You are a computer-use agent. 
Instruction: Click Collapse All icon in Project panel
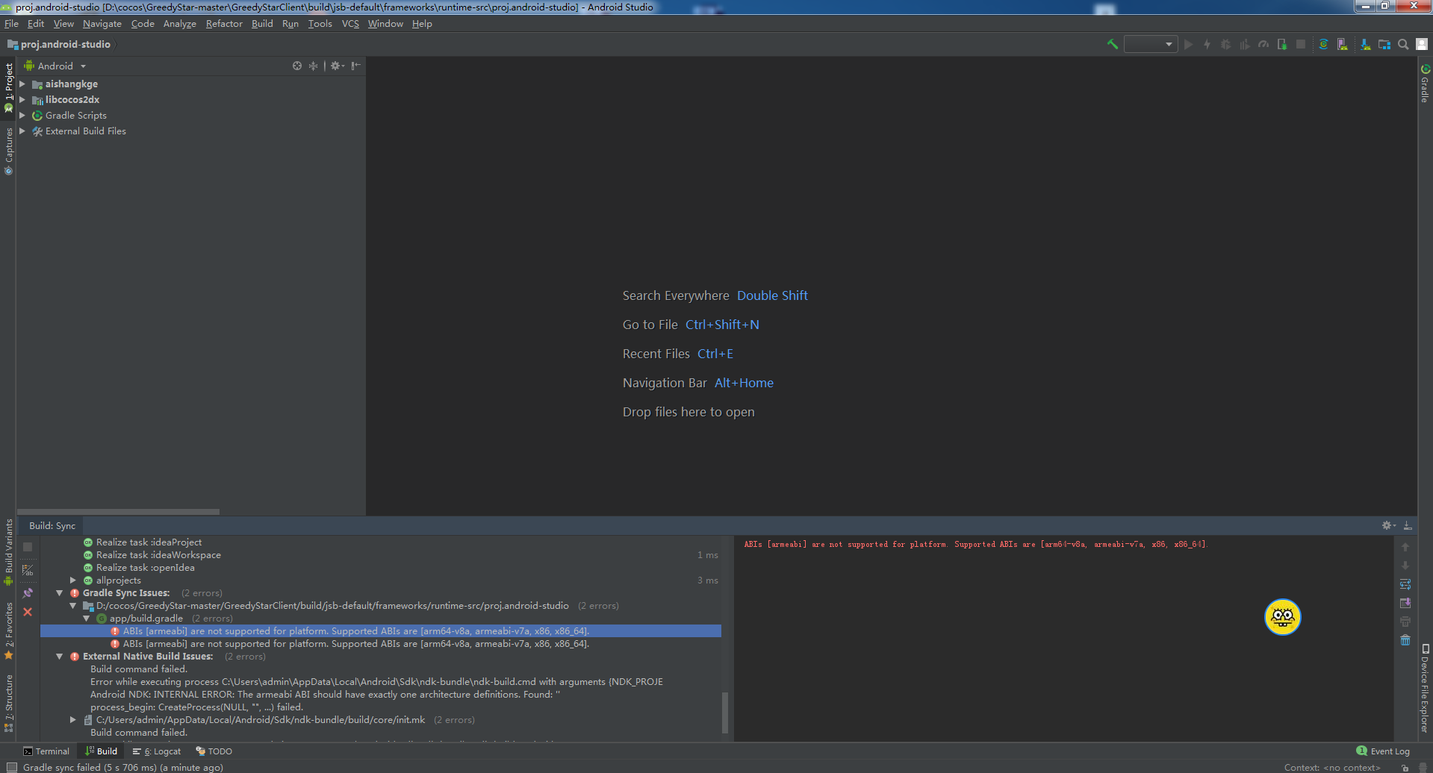(x=313, y=66)
